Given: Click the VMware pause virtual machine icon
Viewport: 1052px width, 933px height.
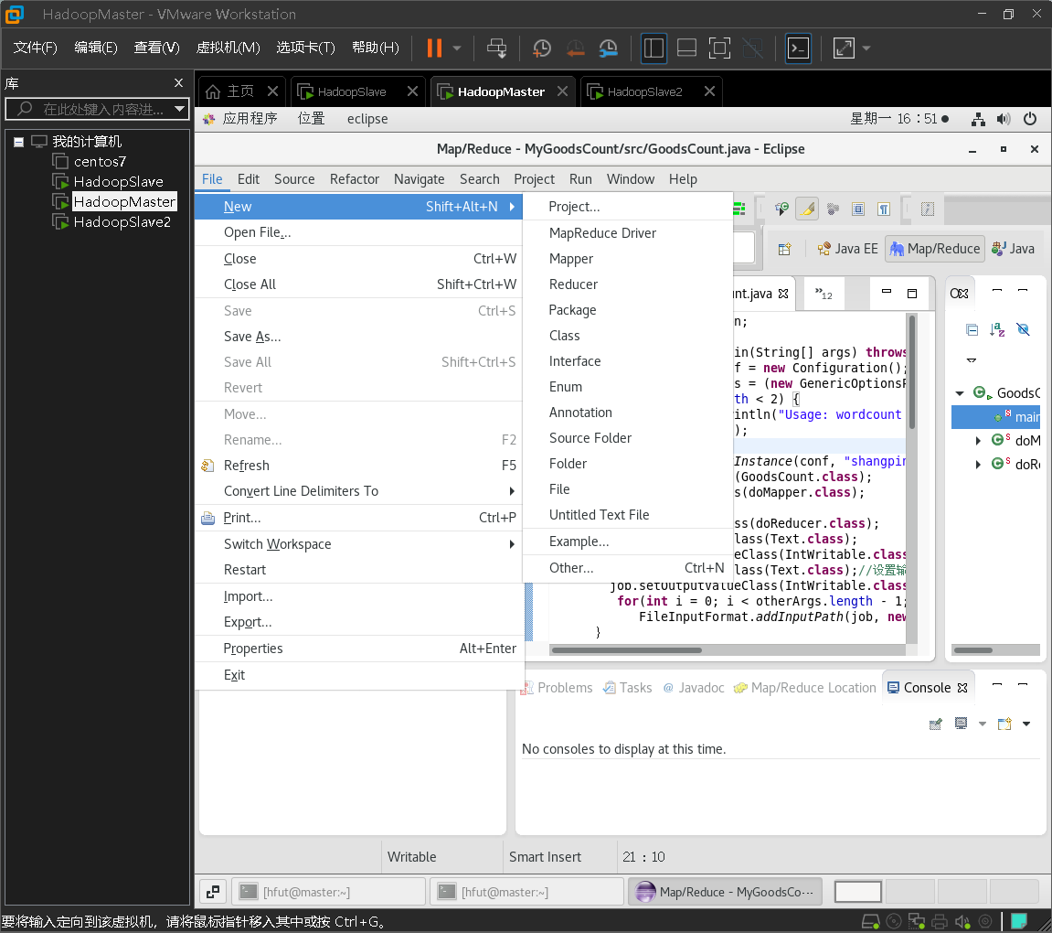Looking at the screenshot, I should (434, 48).
